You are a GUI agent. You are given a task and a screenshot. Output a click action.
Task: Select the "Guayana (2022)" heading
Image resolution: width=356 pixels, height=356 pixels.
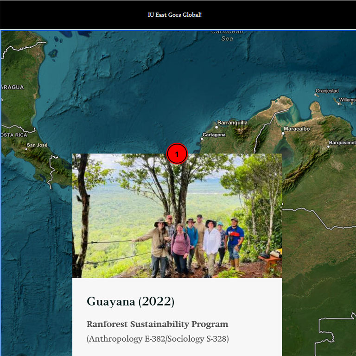tap(131, 302)
